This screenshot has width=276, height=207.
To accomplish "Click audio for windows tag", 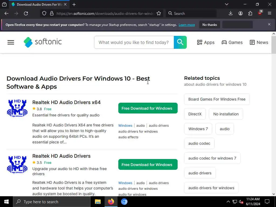I will [132, 194].
